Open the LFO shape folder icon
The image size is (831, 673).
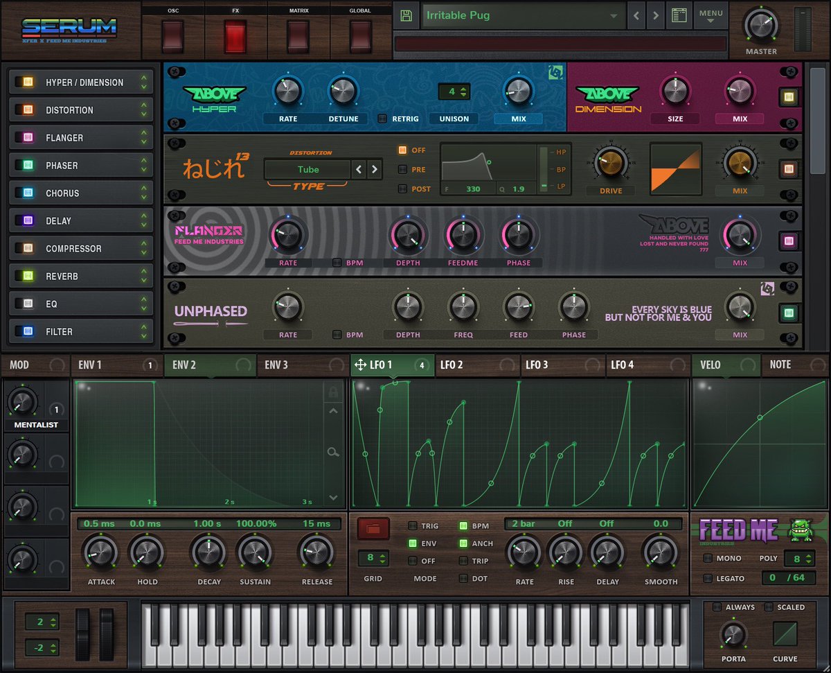373,529
